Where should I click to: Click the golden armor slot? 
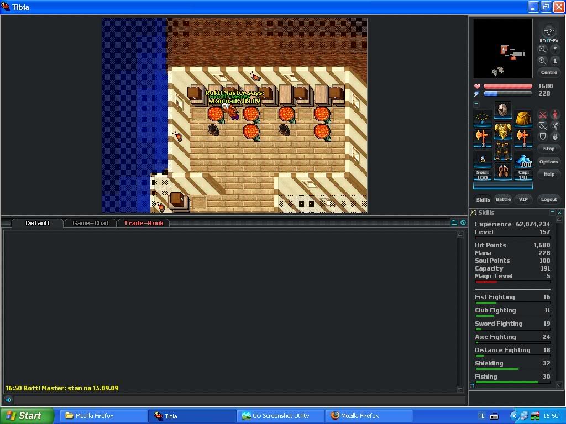(502, 131)
